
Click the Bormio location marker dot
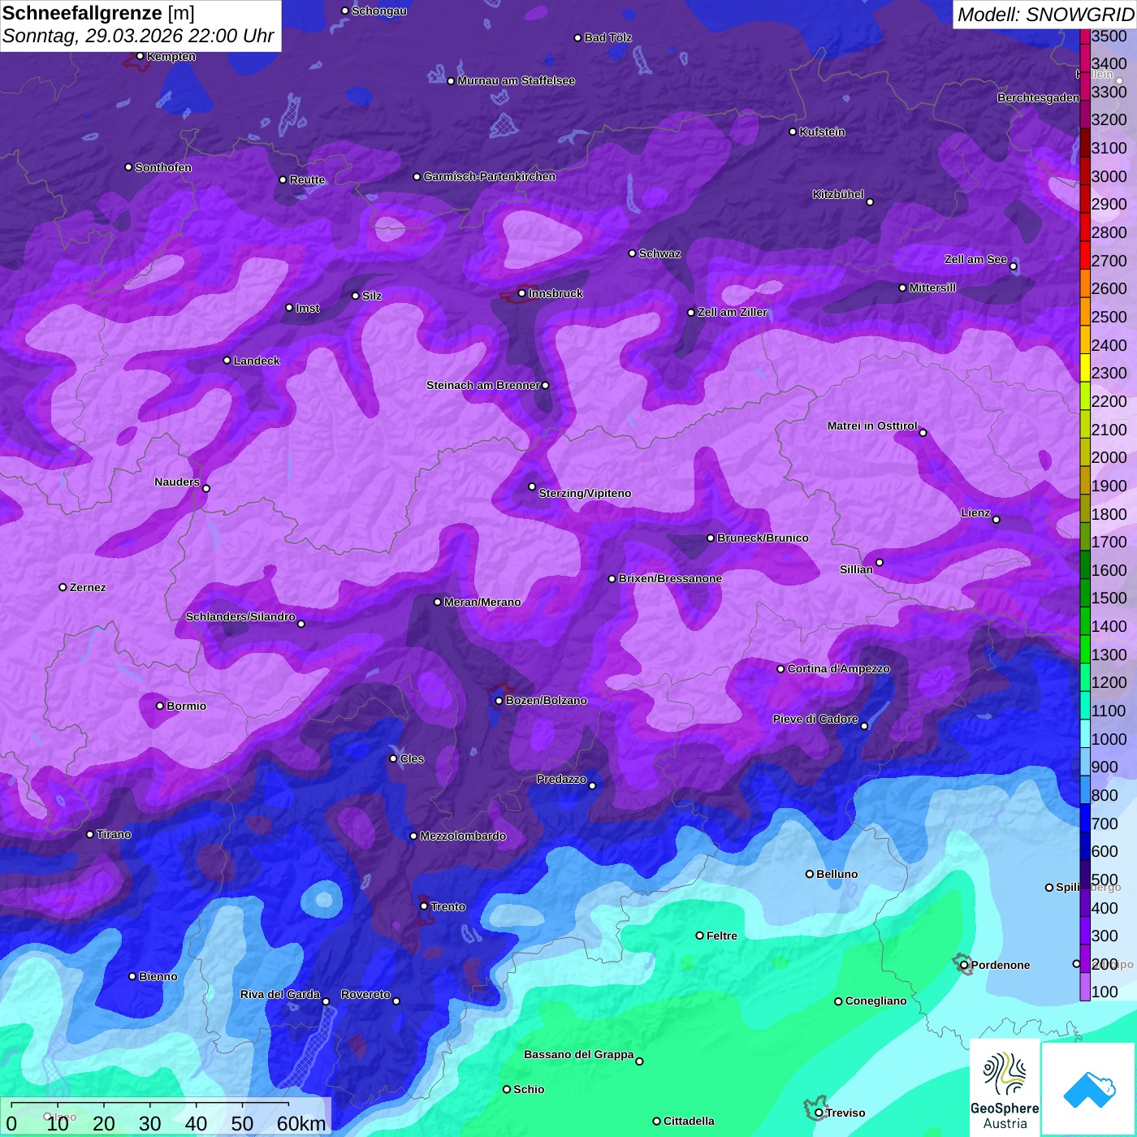(160, 706)
